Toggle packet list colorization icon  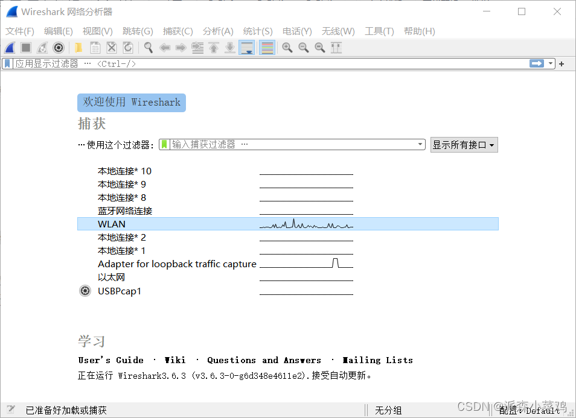tap(267, 48)
